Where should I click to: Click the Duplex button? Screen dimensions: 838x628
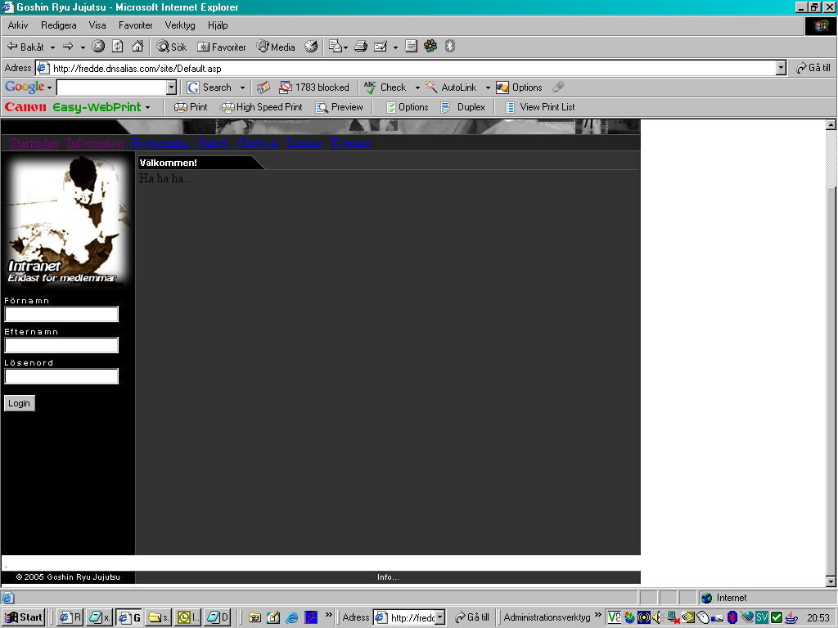click(463, 107)
